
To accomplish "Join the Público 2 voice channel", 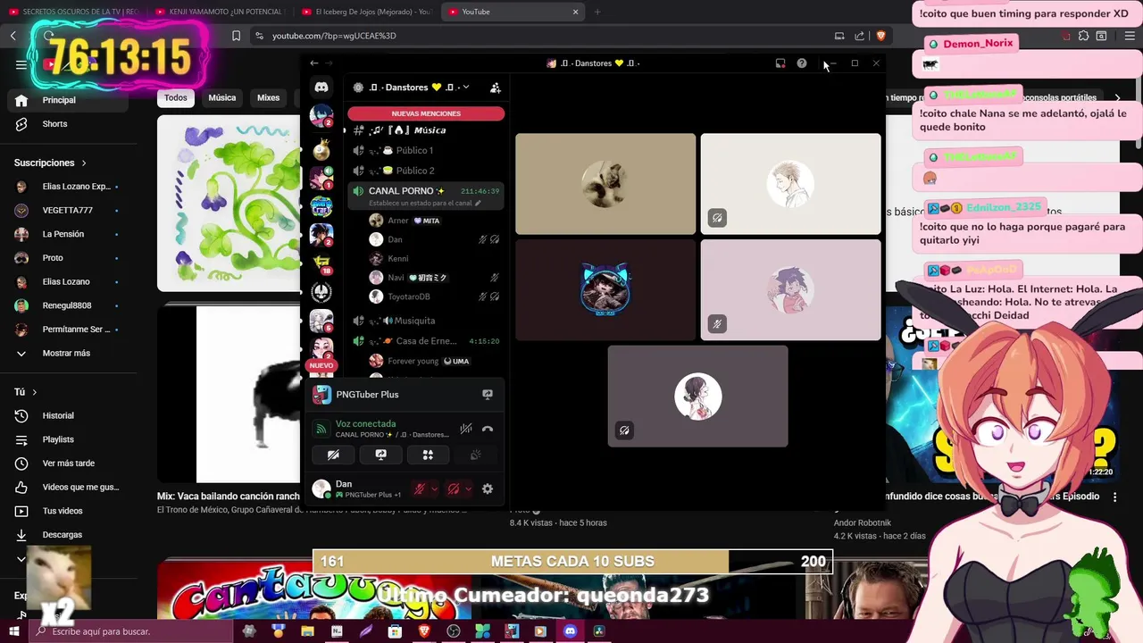I will (426, 171).
